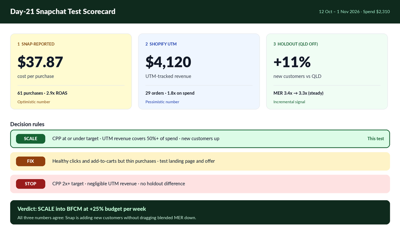
Task: Click the 'Optimistic number' note
Action: pos(34,102)
